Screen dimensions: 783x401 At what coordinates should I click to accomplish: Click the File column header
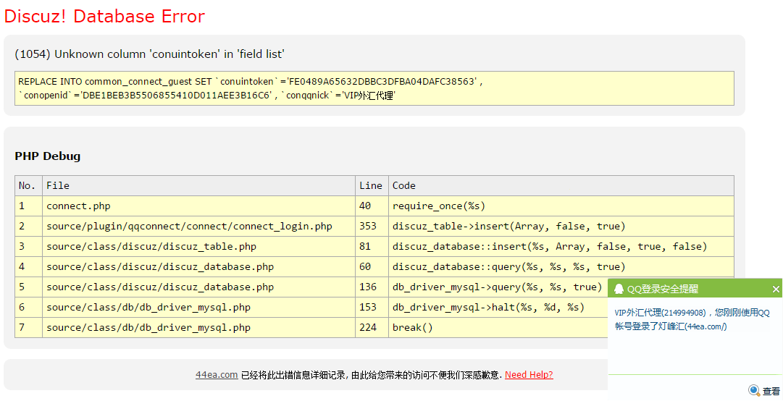coord(58,185)
